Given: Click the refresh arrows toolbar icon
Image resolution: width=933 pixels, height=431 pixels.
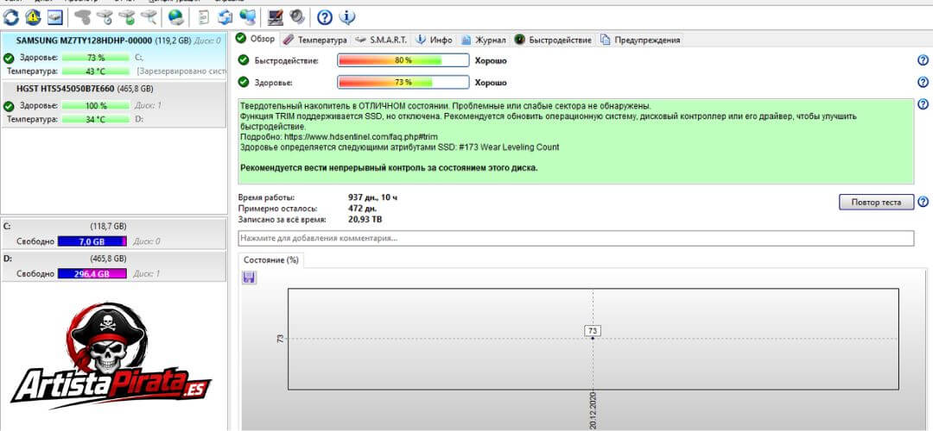Looking at the screenshot, I should pos(10,17).
